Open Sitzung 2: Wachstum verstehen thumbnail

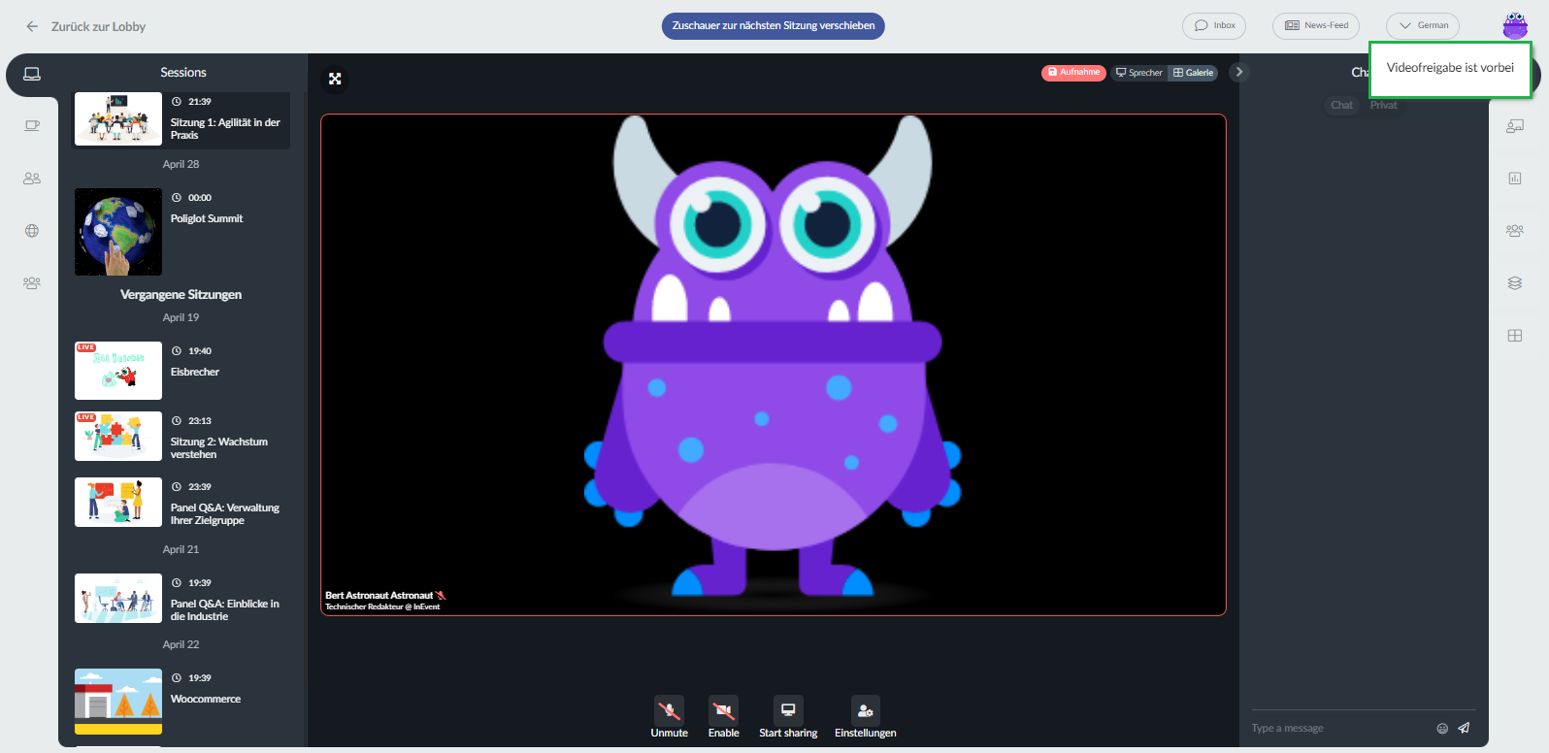point(118,436)
